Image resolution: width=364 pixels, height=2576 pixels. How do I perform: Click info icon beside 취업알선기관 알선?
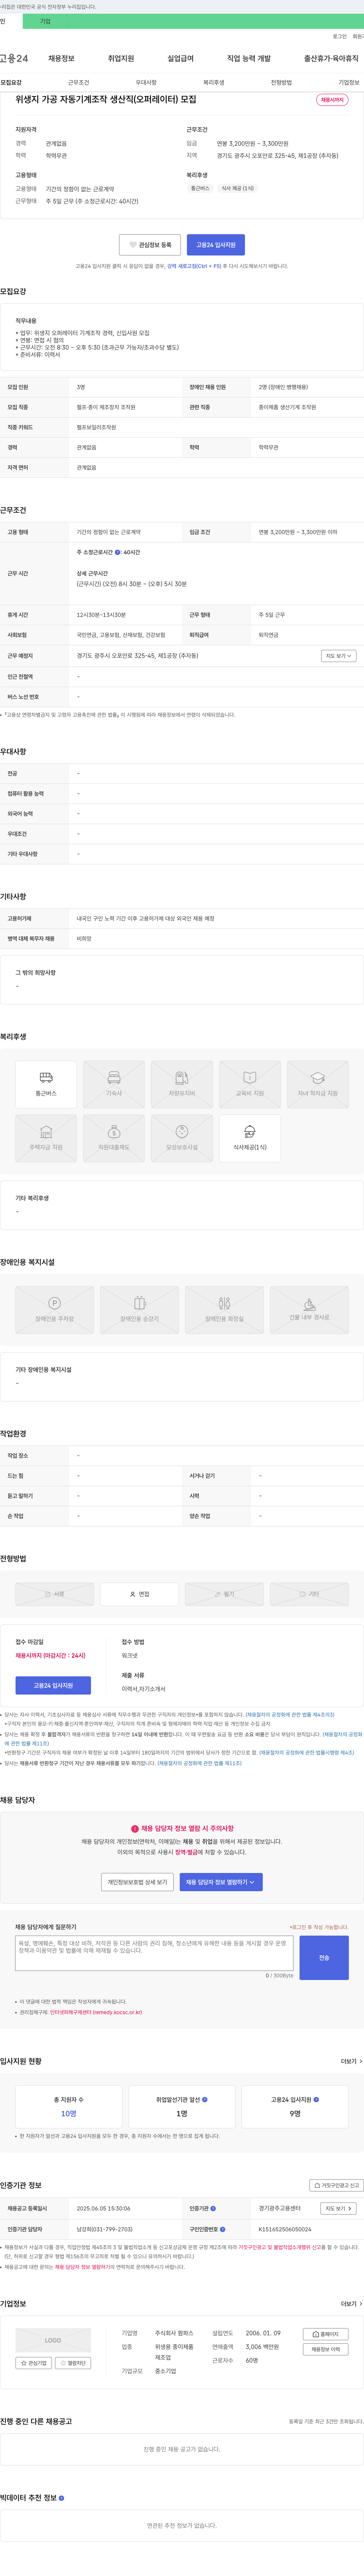pyautogui.click(x=205, y=2100)
